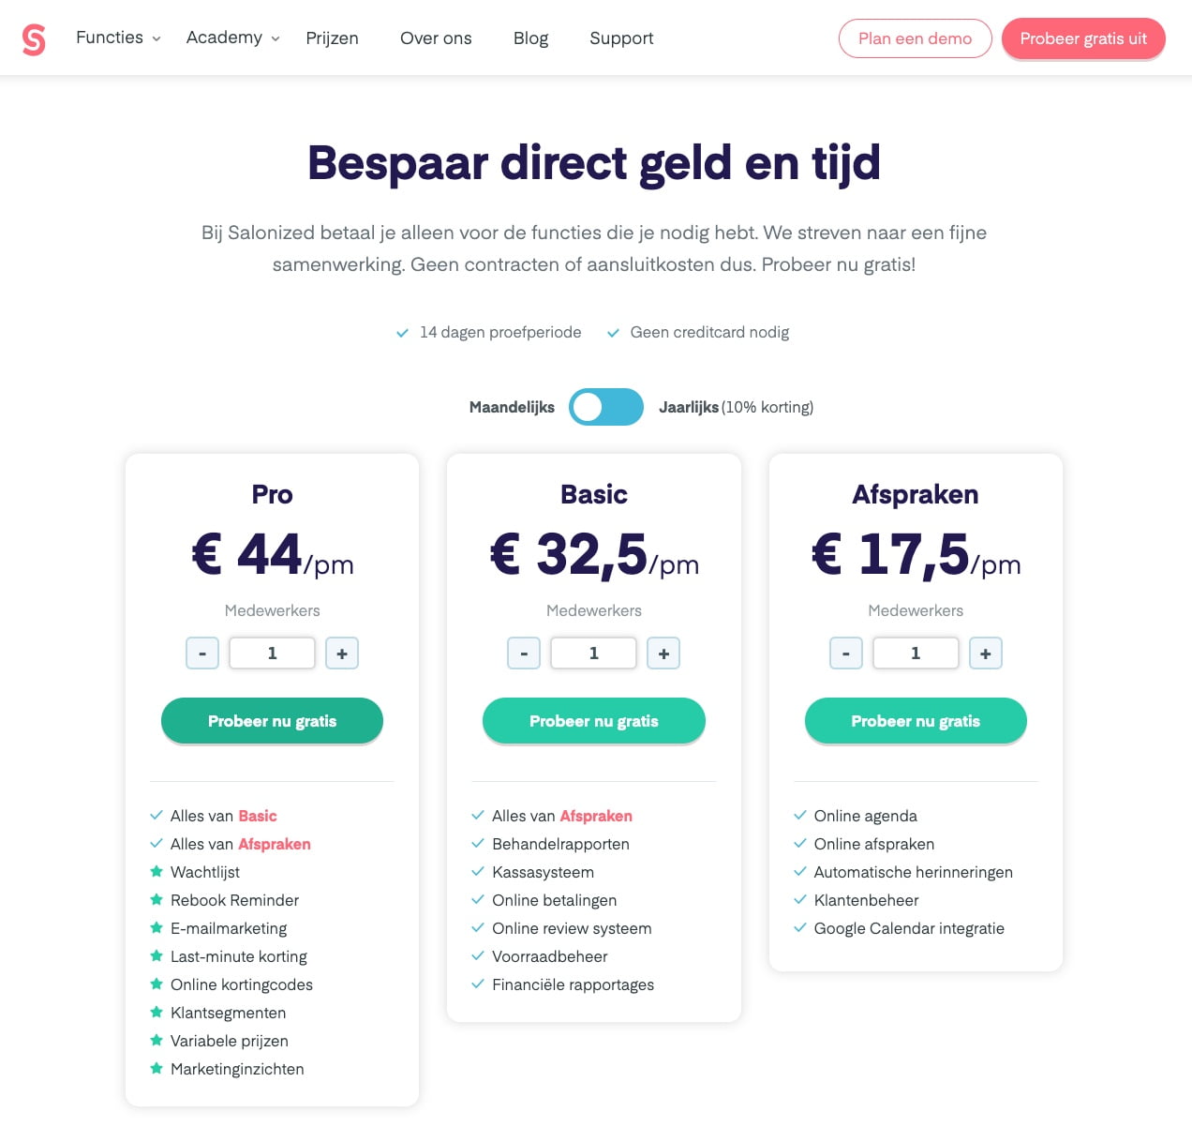Toggle Maandelijks/Jaarlijks billing switch
1192x1142 pixels.
point(606,407)
